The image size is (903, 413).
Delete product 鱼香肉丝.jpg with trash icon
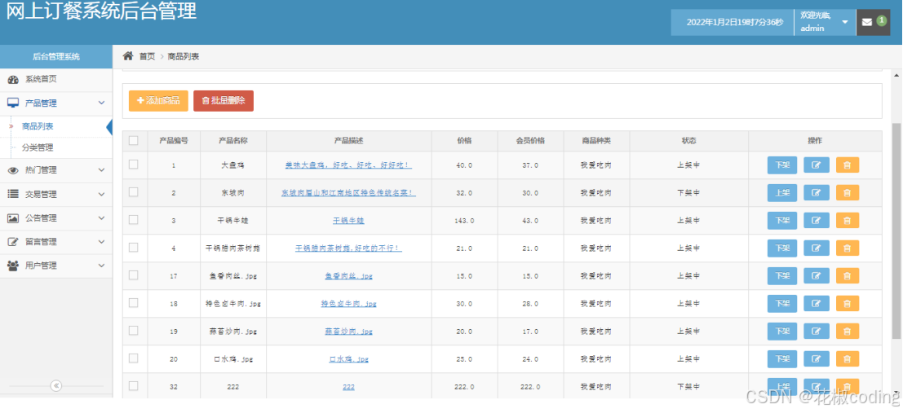[x=848, y=275]
